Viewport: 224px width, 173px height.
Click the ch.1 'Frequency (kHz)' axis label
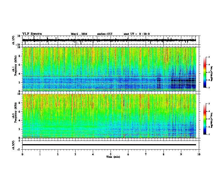tap(16, 66)
